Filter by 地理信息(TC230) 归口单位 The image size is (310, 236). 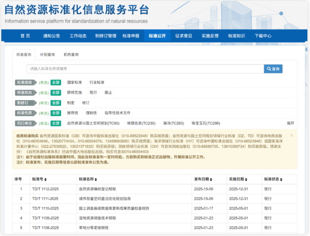[141, 123]
